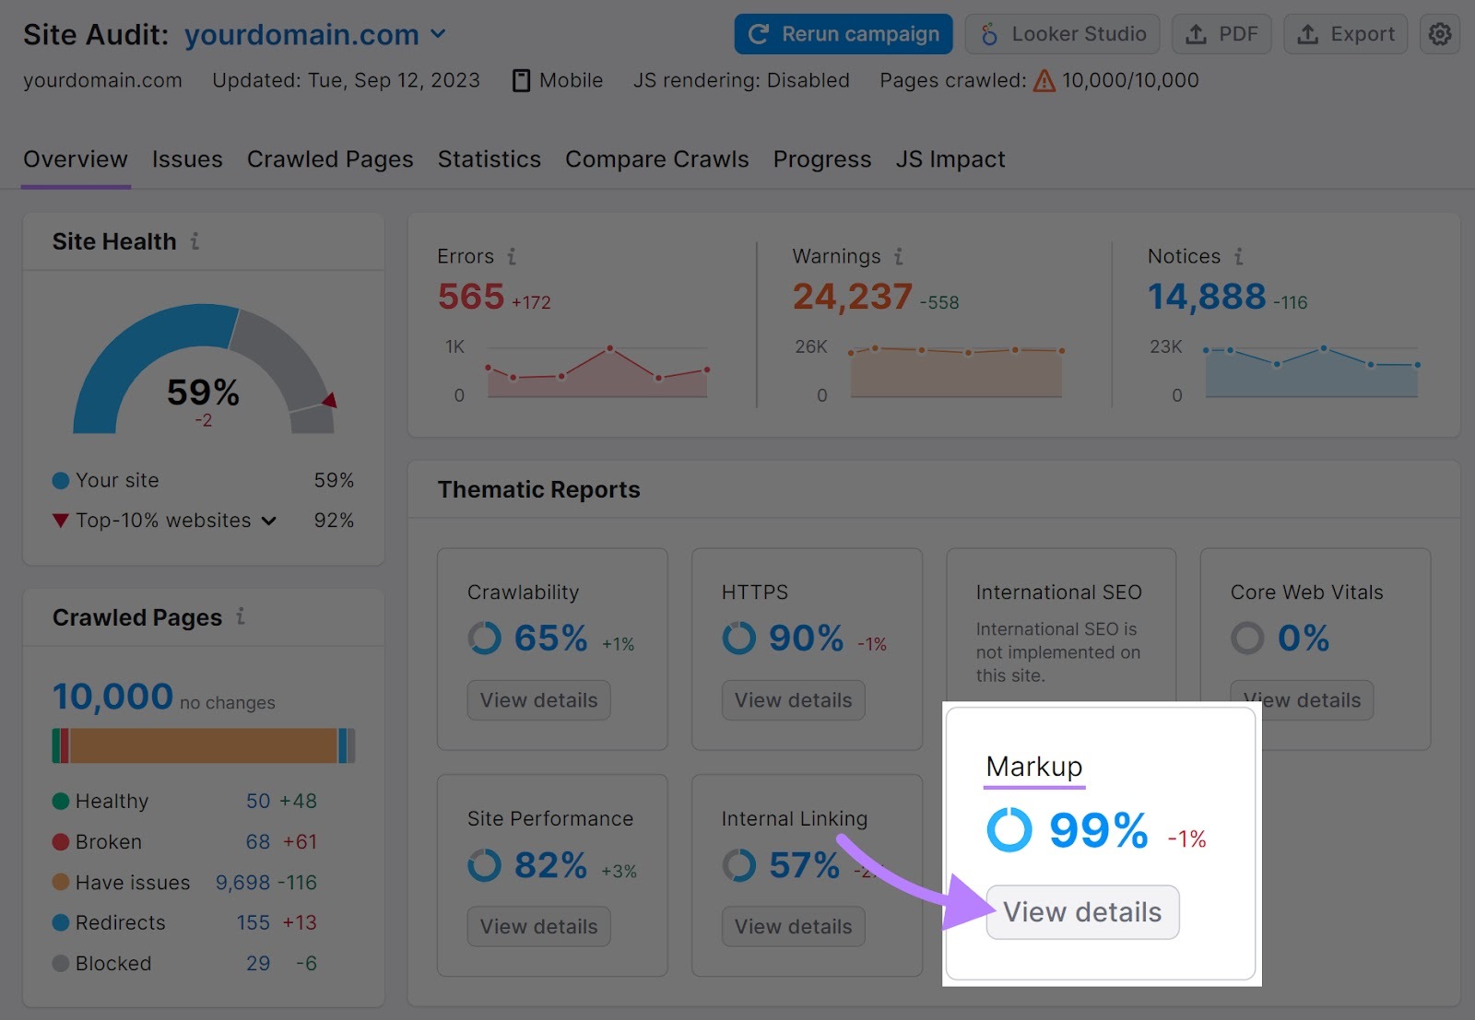Click the Site Health info icon
This screenshot has height=1020, width=1475.
(x=195, y=241)
